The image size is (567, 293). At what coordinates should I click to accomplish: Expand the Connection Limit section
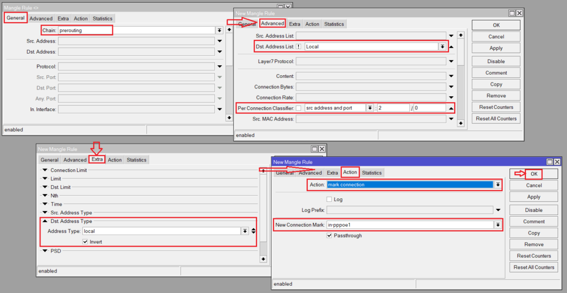coord(45,170)
